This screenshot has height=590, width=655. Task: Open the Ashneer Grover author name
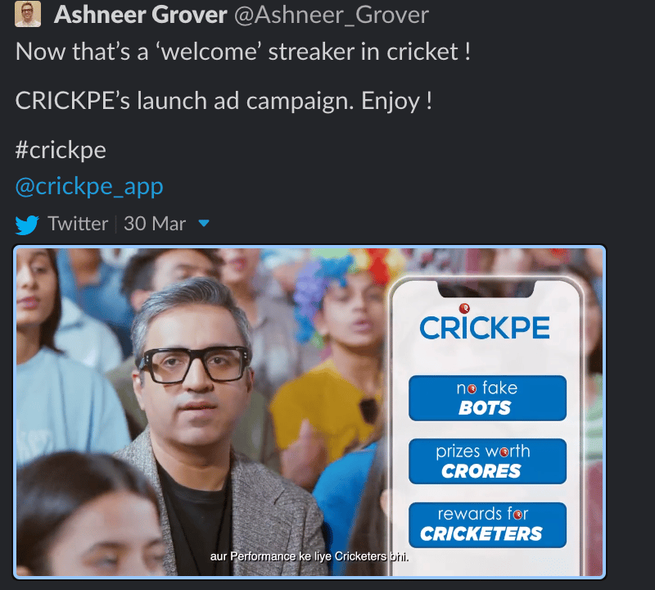point(140,15)
